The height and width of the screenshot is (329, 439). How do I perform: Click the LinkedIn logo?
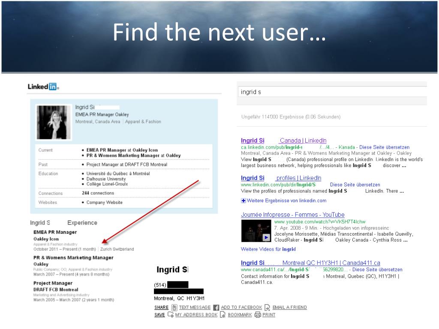pyautogui.click(x=43, y=87)
